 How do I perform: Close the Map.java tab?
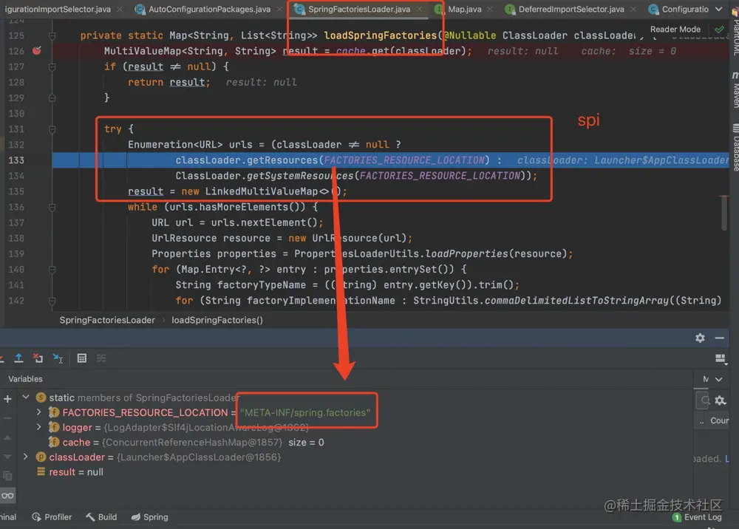(490, 9)
